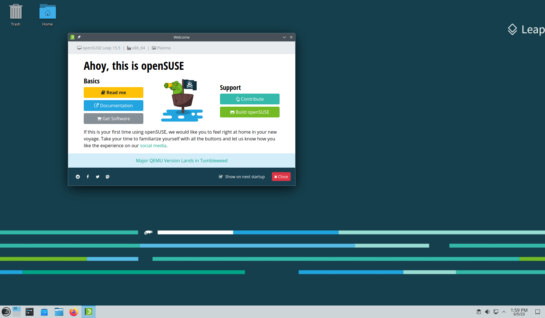The image size is (545, 318).
Task: Click the Mastodon social media icon
Action: [x=107, y=177]
